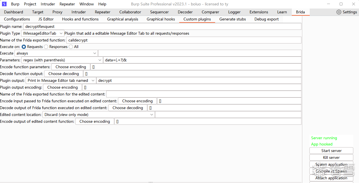Click the 'App hooked' status text

pyautogui.click(x=322, y=144)
